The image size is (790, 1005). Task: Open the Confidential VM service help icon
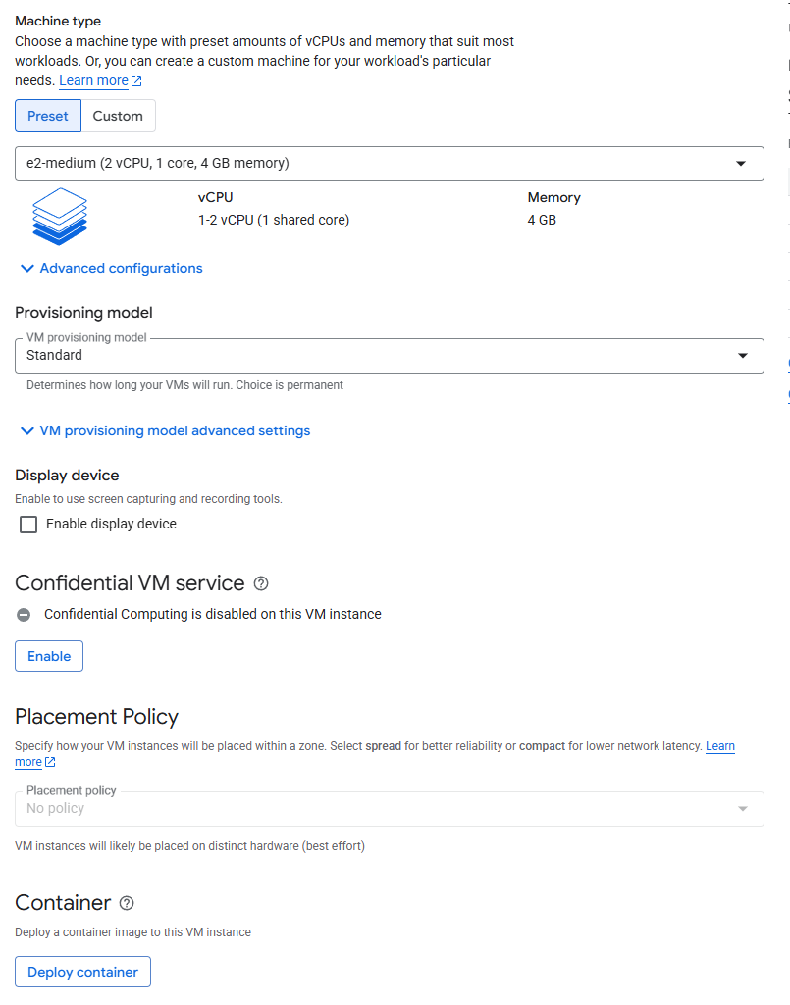(x=260, y=583)
